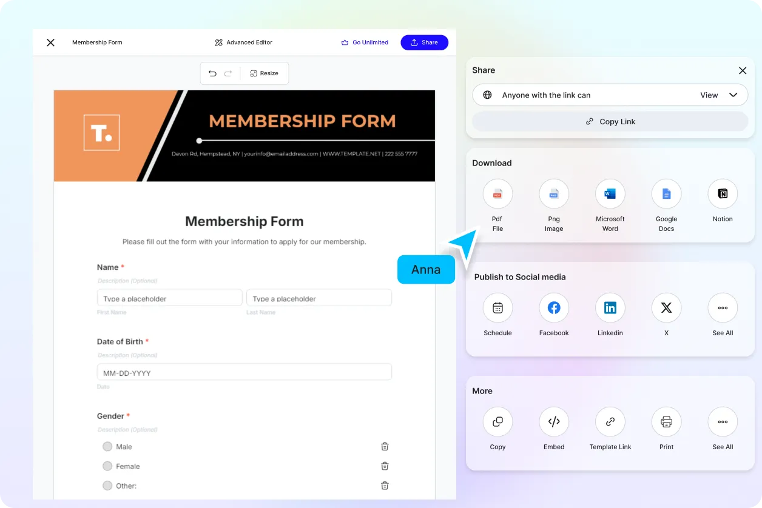Viewport: 762px width, 508px height.
Task: Download to Google Docs
Action: pos(666,194)
